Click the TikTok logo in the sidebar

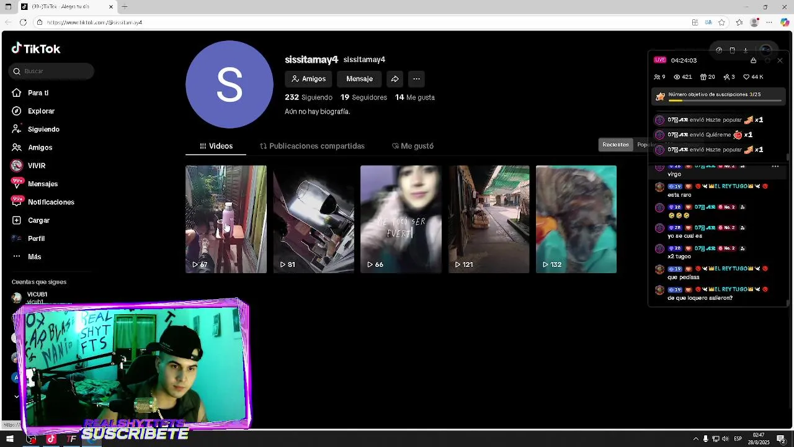[x=35, y=48]
